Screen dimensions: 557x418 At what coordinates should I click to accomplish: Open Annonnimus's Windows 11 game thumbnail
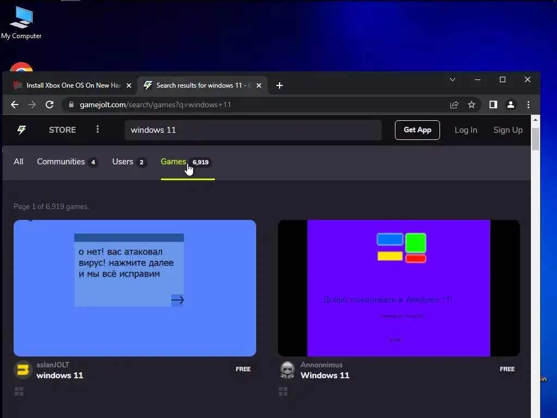[x=399, y=288]
